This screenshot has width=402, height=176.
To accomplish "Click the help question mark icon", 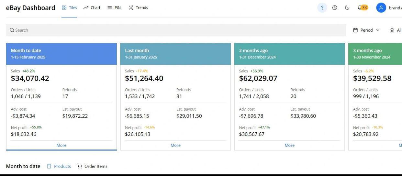I will (x=322, y=8).
